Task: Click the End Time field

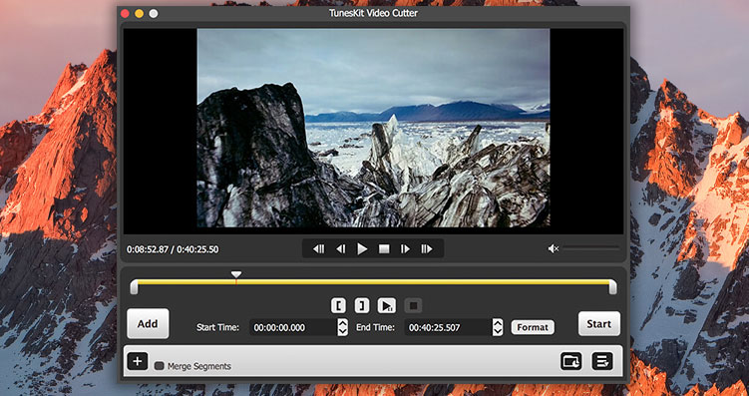Action: [448, 328]
